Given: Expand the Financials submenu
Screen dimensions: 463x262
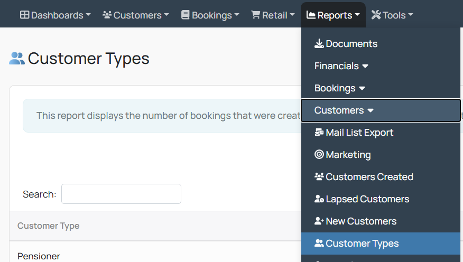Looking at the screenshot, I should (381, 66).
